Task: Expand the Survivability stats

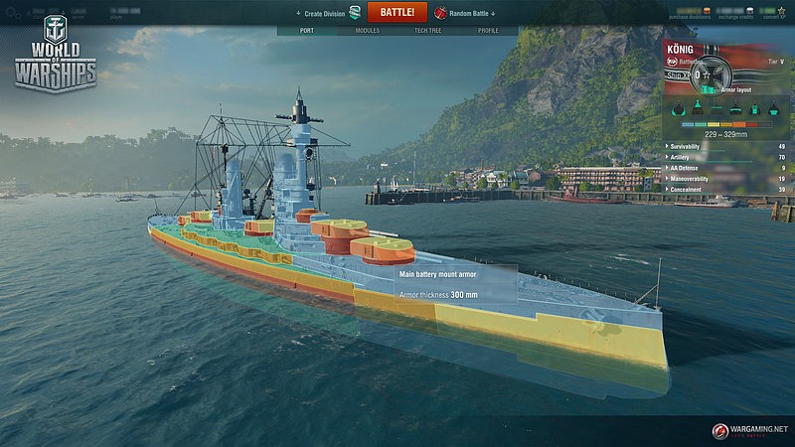Action: (725, 146)
